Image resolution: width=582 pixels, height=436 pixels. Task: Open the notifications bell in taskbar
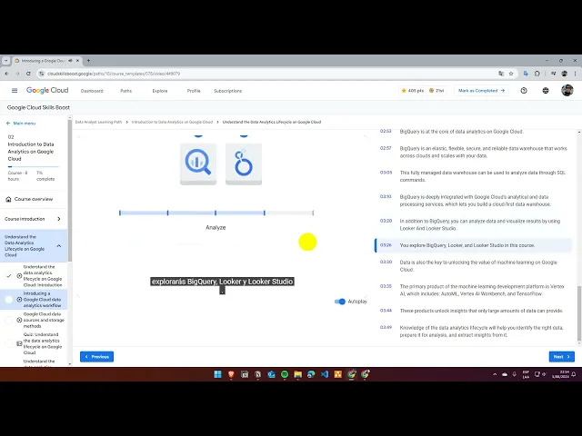point(574,374)
